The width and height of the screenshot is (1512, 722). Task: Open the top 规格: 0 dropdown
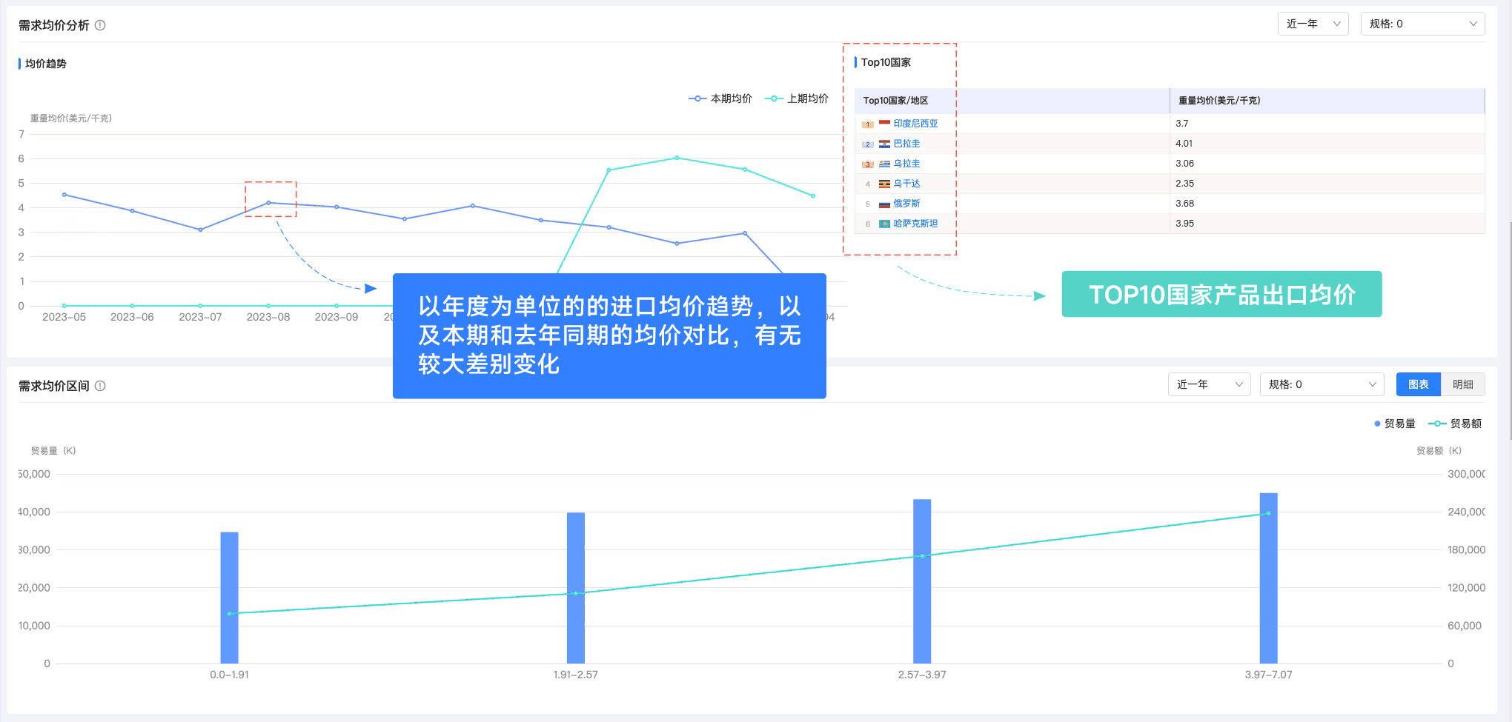point(1422,23)
